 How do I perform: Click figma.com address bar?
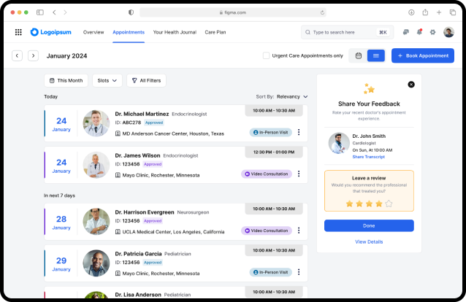(233, 12)
